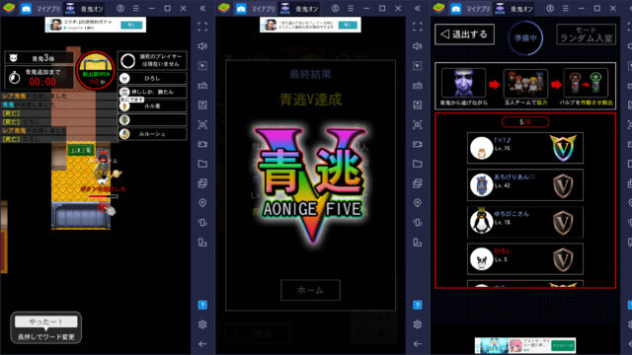The width and height of the screenshot is (632, 355).
Task: Click the AONIGE FIVE rainbow logo
Action: pos(310,184)
